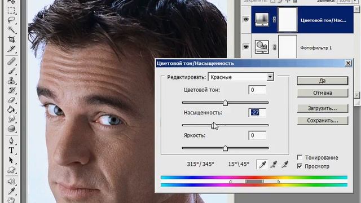Viewport: 361px width, 203px height.
Task: Hide the Фотофильтр 1 layer
Action: point(246,47)
